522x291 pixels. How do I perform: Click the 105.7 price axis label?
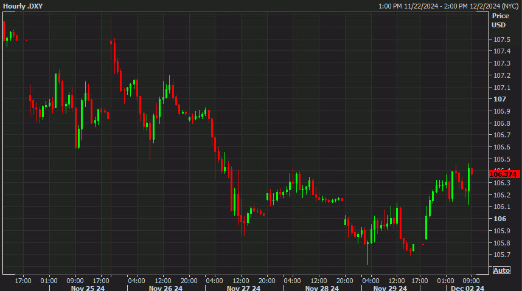click(x=502, y=255)
